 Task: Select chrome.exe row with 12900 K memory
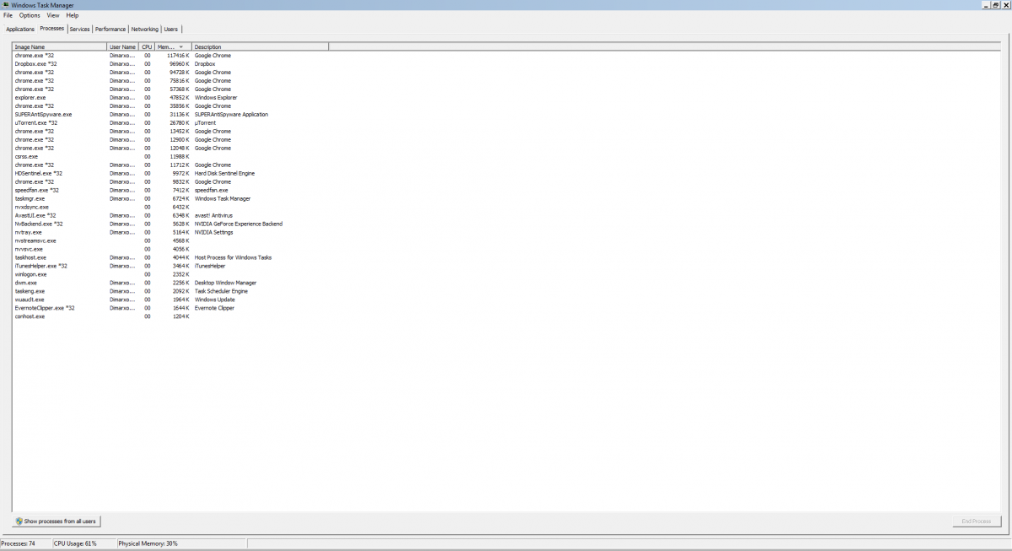[170, 140]
